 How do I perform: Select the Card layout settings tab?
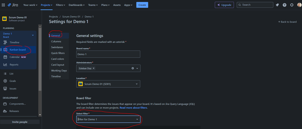pos(59,65)
